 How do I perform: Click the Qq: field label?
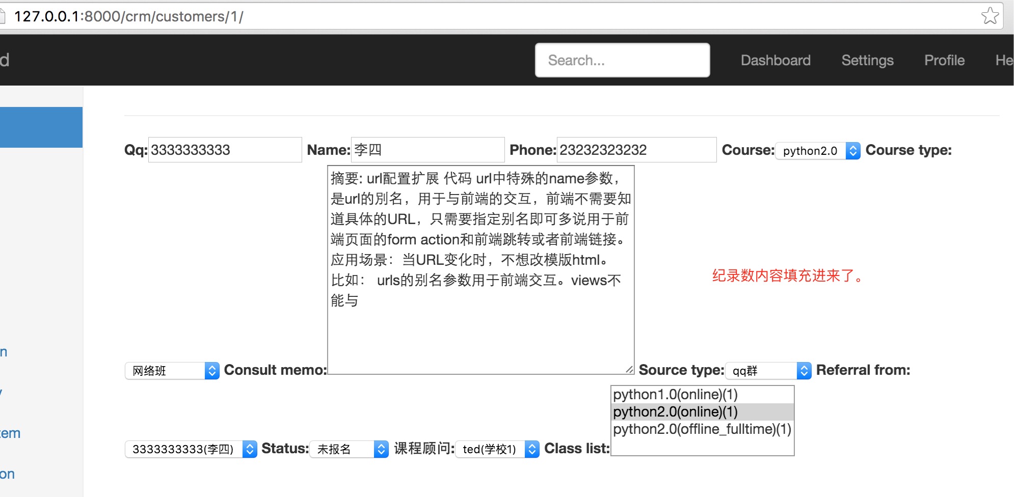point(136,150)
